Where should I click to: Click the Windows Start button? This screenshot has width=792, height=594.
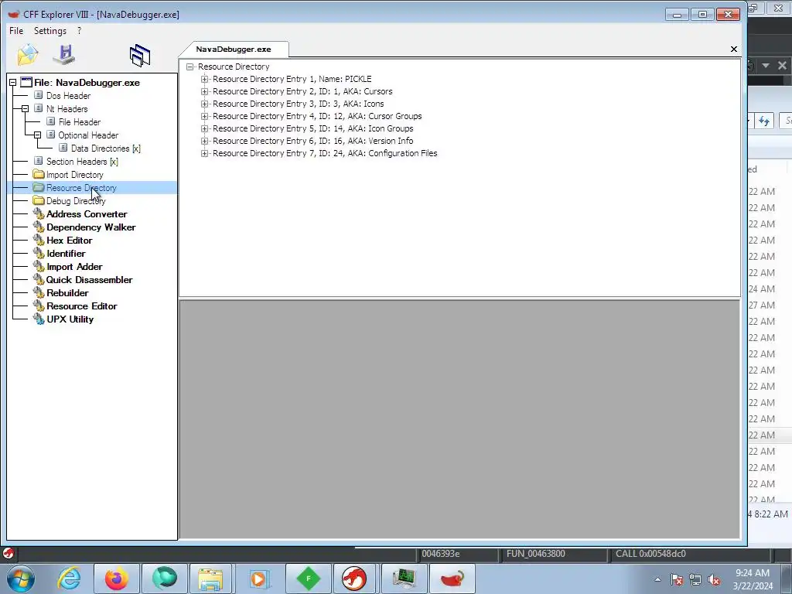tap(21, 579)
